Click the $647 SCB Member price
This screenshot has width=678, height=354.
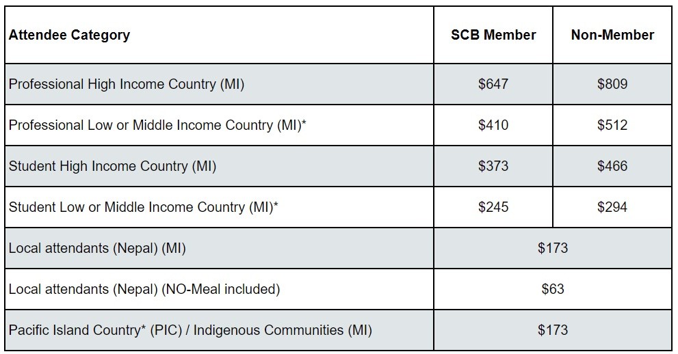pos(493,84)
